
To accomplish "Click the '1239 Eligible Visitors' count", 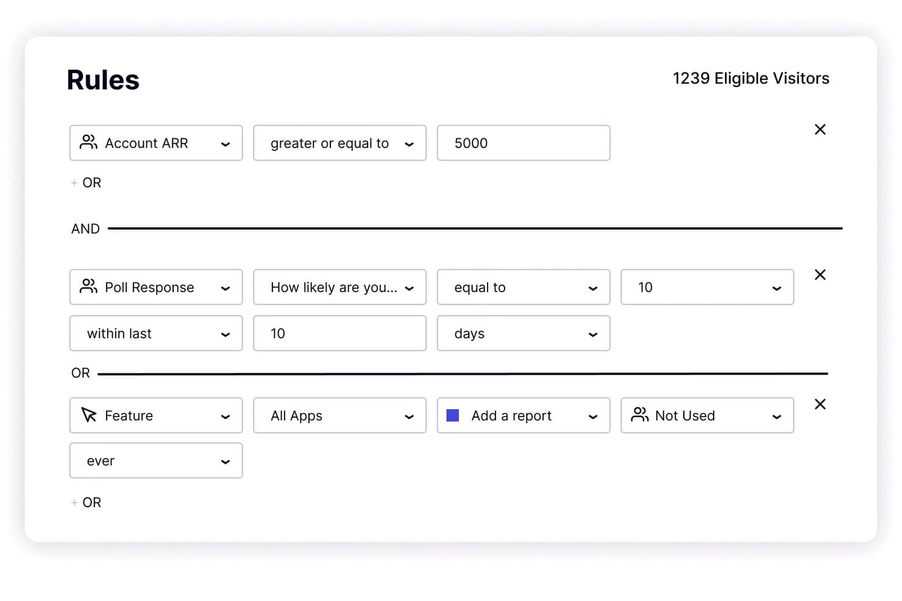I will [x=751, y=79].
